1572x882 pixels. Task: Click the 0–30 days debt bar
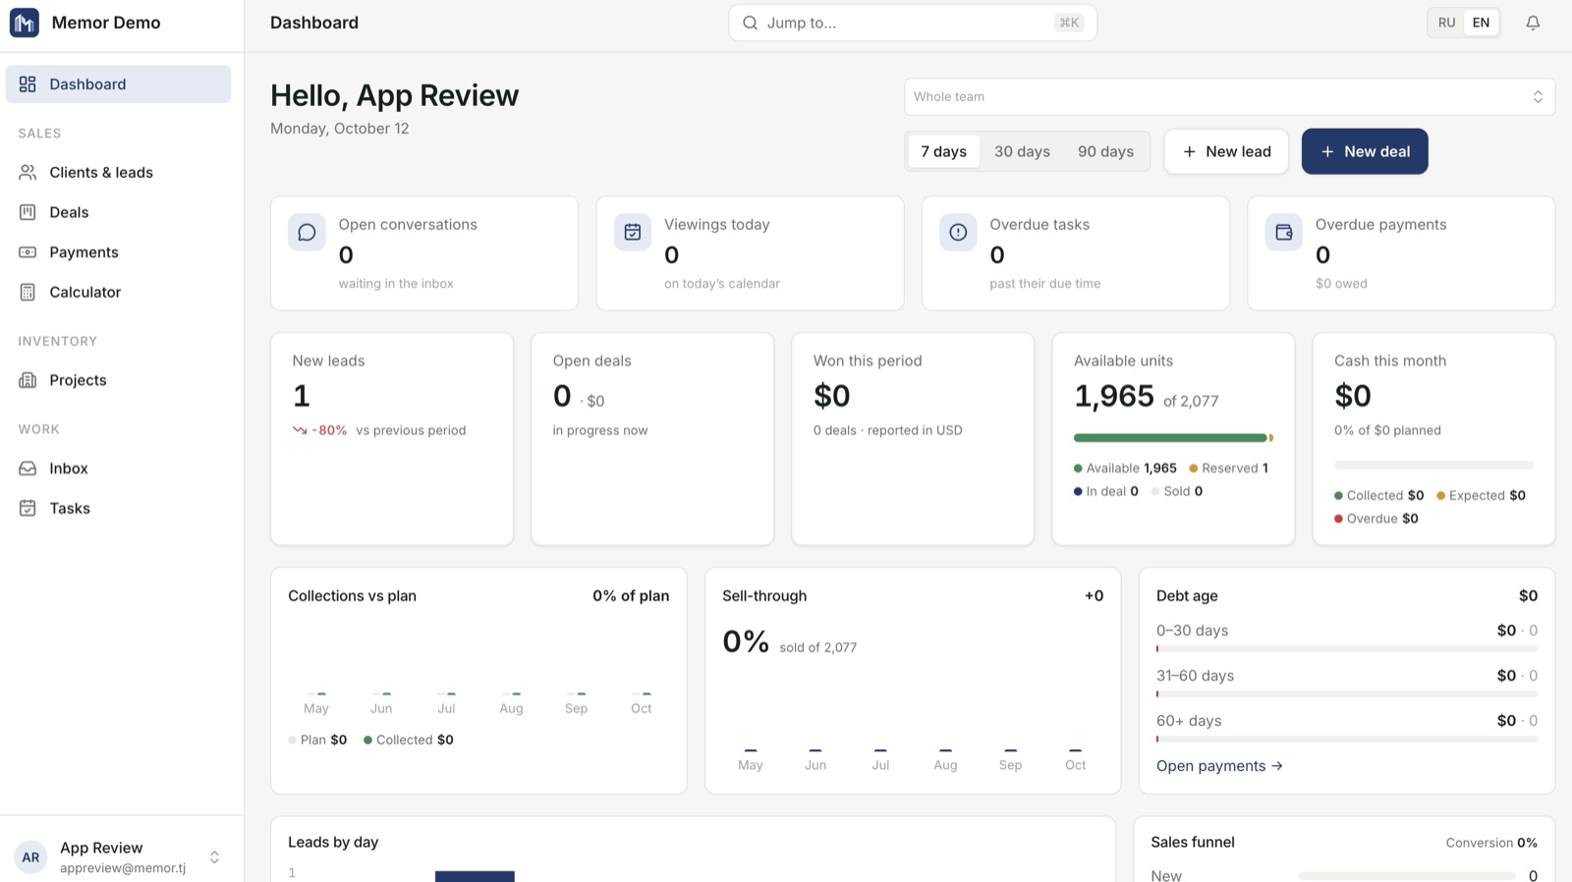1347,649
